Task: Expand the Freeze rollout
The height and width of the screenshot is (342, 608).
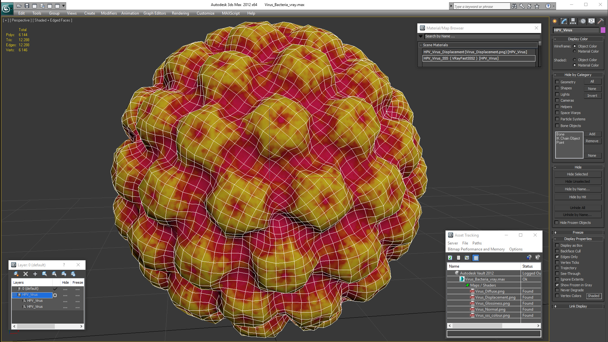Action: tap(578, 232)
